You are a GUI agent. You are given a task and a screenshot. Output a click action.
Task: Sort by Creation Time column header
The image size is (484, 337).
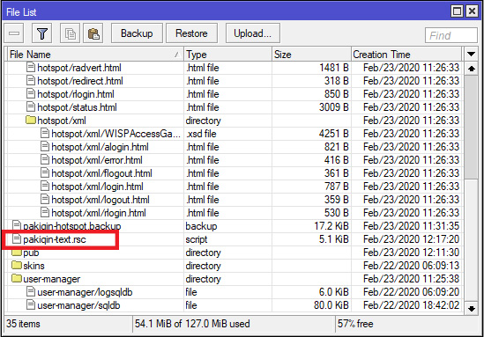[406, 55]
